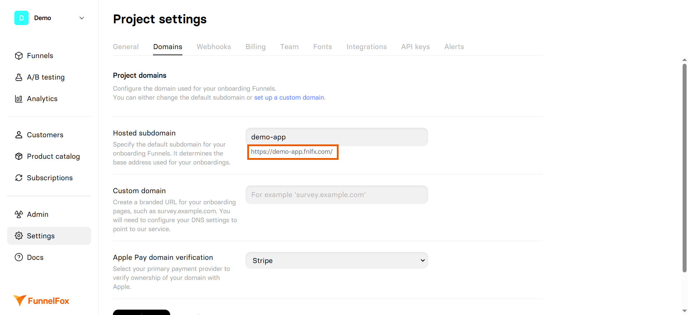This screenshot has width=688, height=315.
Task: Open Docs from the sidebar
Action: coord(49,257)
